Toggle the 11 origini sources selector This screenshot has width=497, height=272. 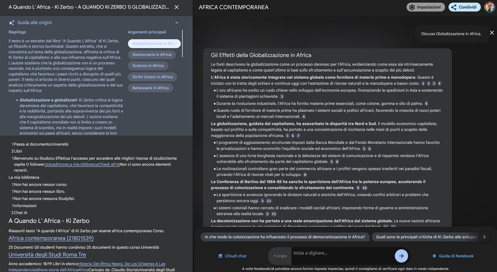pyautogui.click(x=280, y=256)
